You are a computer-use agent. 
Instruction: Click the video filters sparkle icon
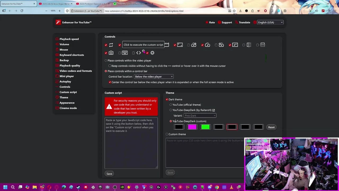point(235,45)
